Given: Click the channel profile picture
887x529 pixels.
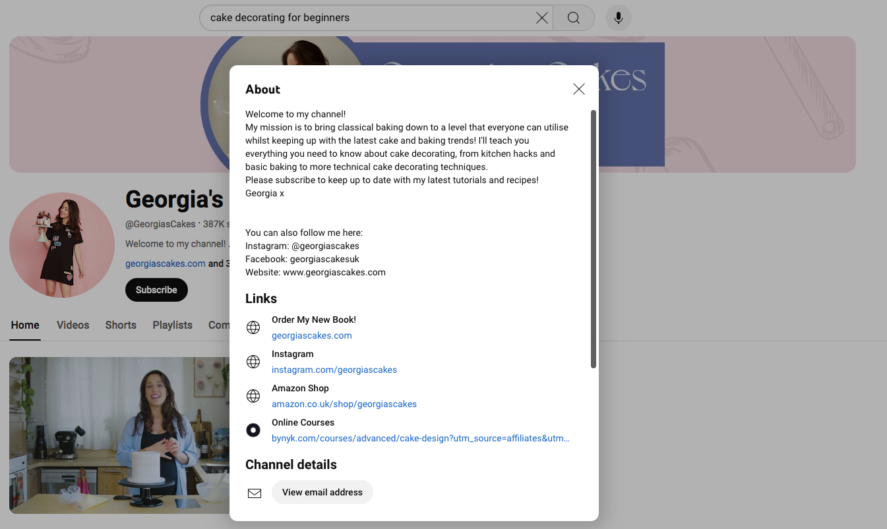Looking at the screenshot, I should (62, 245).
